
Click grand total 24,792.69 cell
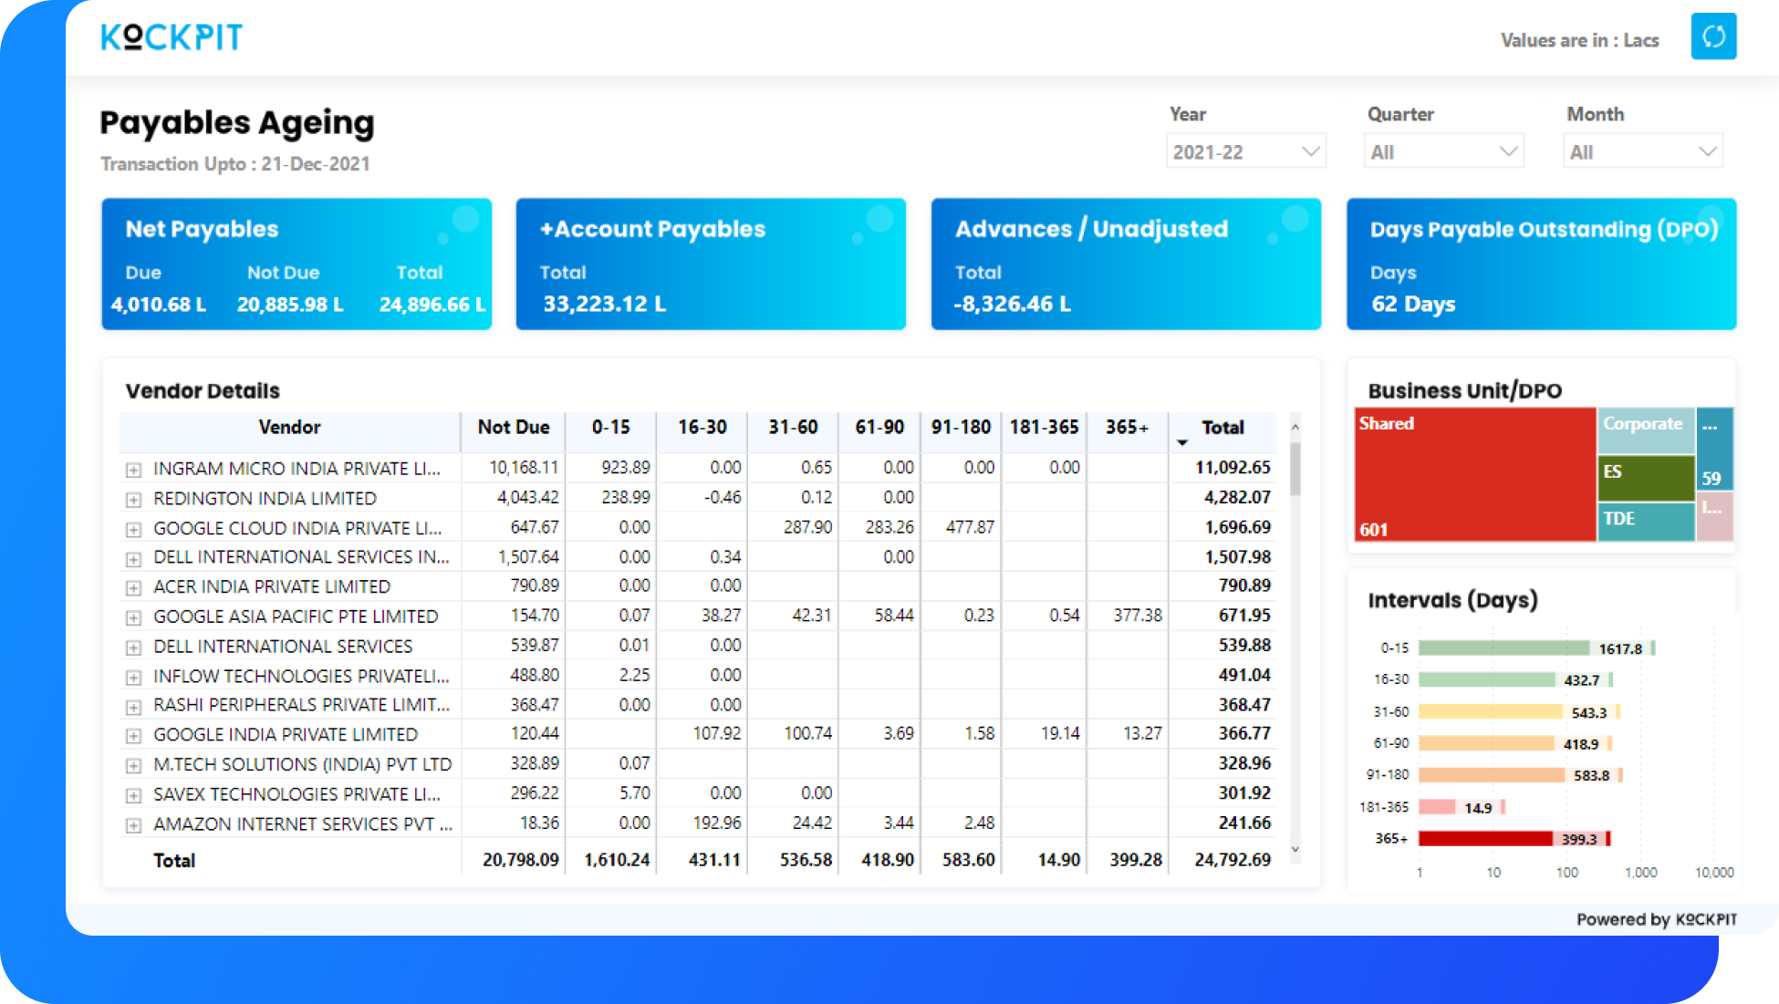[x=1233, y=860]
